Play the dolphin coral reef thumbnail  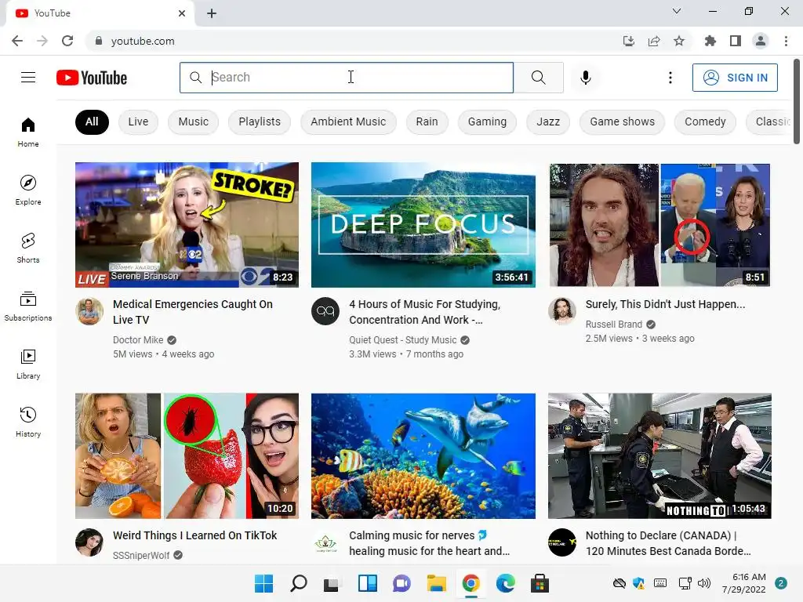pos(423,456)
